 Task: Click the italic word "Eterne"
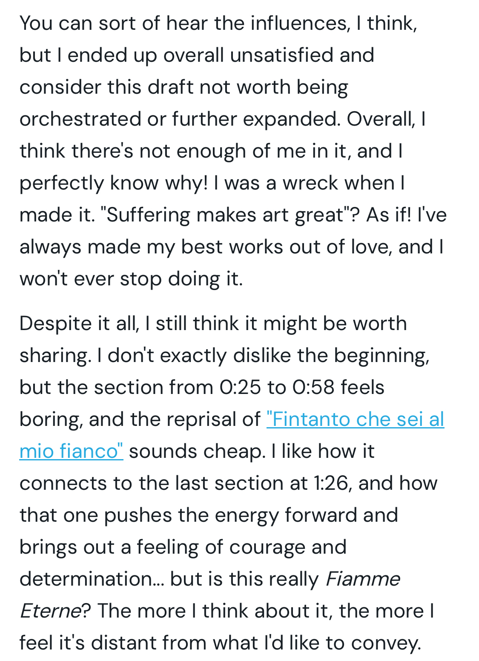coord(50,611)
